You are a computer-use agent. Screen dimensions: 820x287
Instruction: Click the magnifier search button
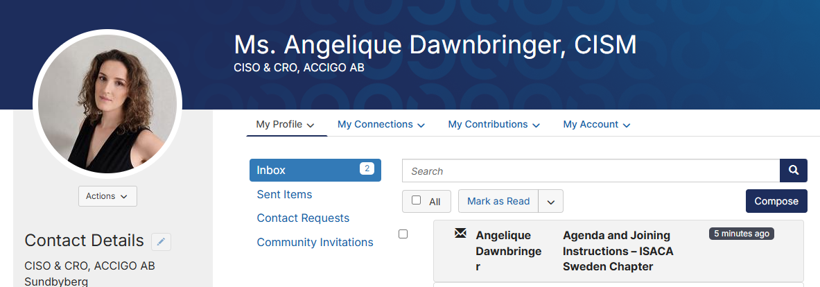click(794, 171)
